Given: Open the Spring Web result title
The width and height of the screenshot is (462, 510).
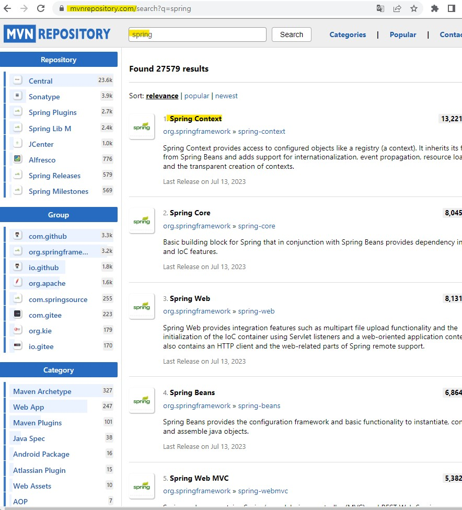Looking at the screenshot, I should pos(190,298).
